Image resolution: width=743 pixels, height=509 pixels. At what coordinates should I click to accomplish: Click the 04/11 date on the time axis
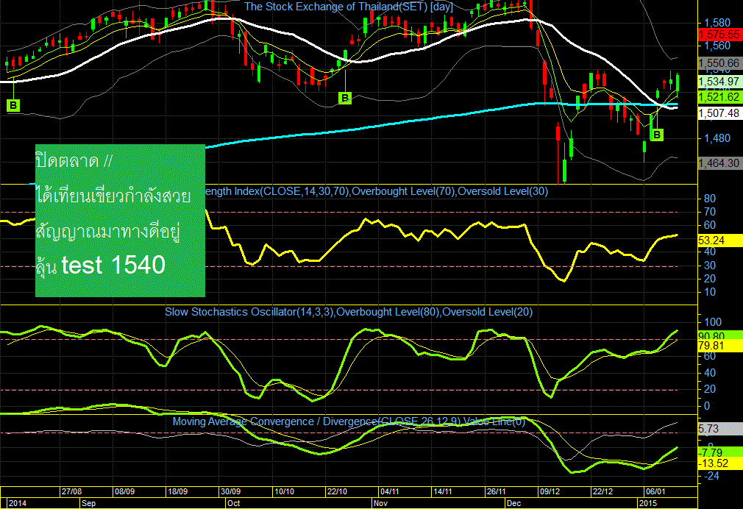[x=391, y=491]
